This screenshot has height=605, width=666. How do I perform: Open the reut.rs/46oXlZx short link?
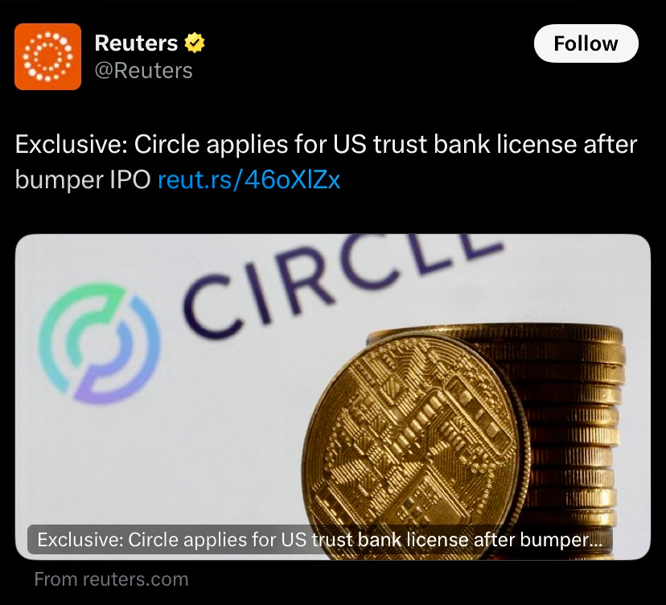pyautogui.click(x=249, y=179)
